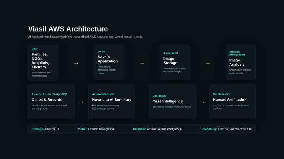Screen dimensions: 284x159
Task: Click the 'Next.js Application' heading
Action: coord(107,59)
